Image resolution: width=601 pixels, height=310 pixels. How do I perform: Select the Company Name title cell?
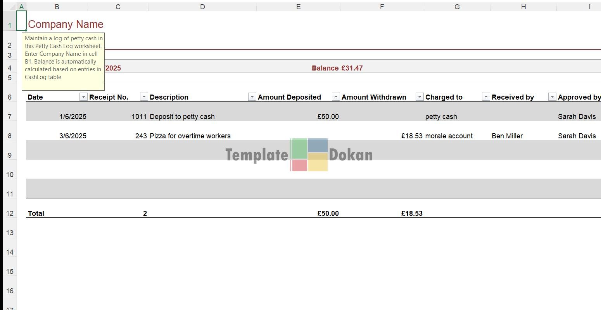tap(66, 24)
